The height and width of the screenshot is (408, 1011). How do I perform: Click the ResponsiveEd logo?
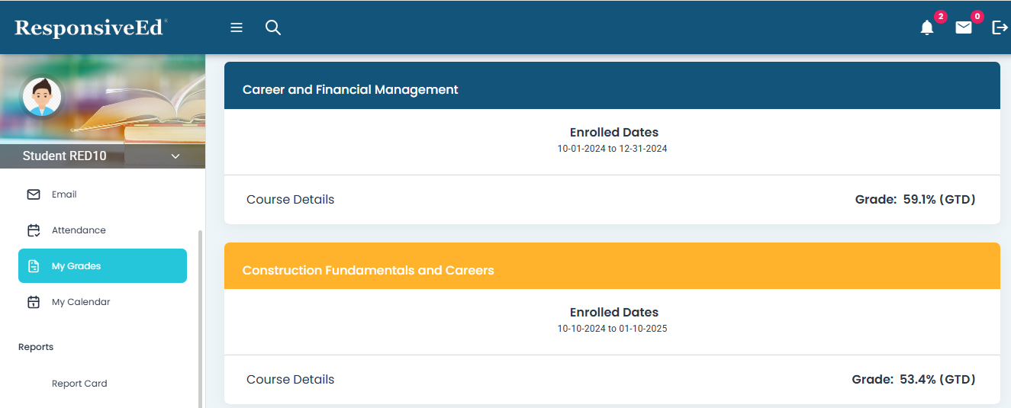pyautogui.click(x=91, y=27)
